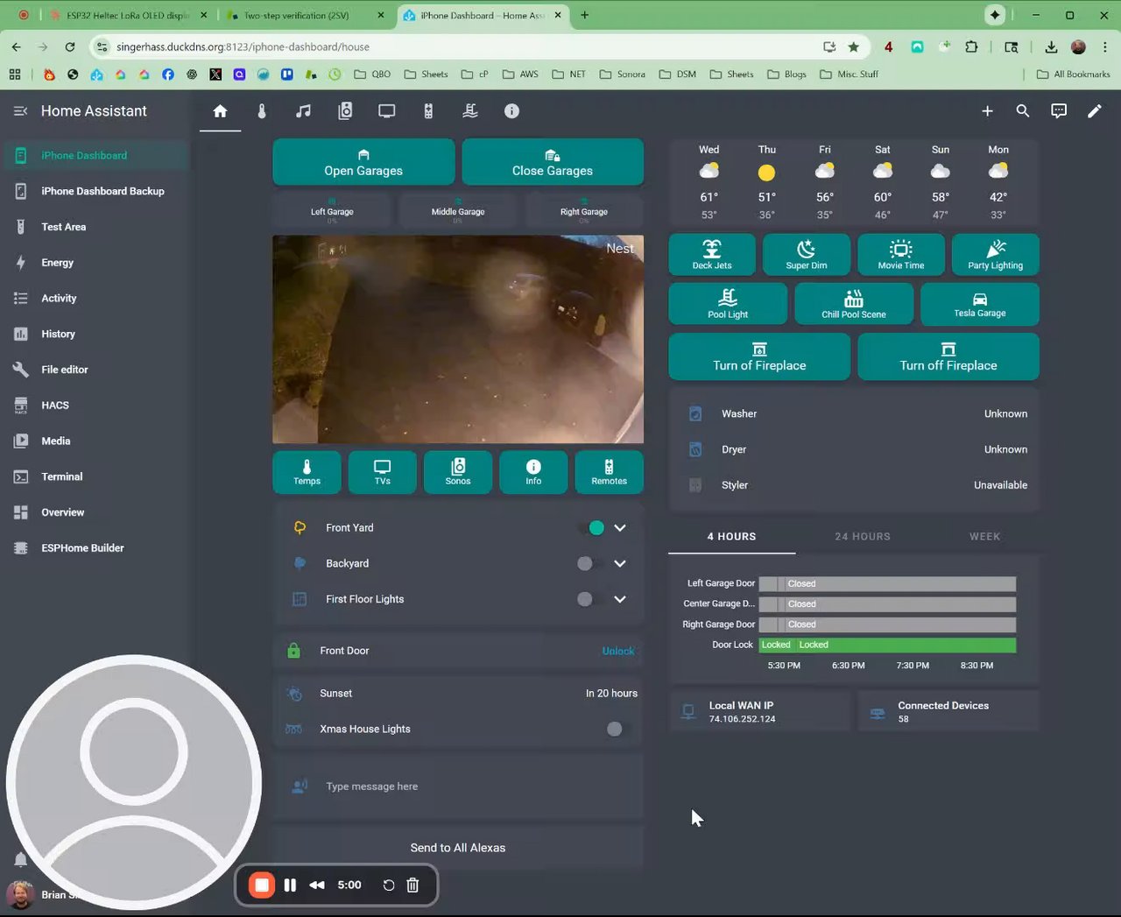Click the pencil edit dashboard icon
The height and width of the screenshot is (917, 1121).
pos(1095,111)
